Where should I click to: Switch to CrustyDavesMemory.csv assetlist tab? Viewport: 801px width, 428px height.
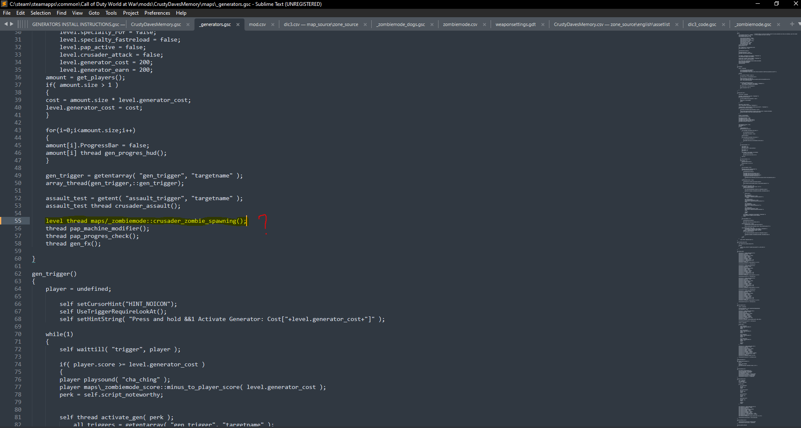coord(612,24)
